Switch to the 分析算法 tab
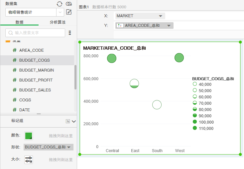This screenshot has height=169, width=244. [58, 22]
